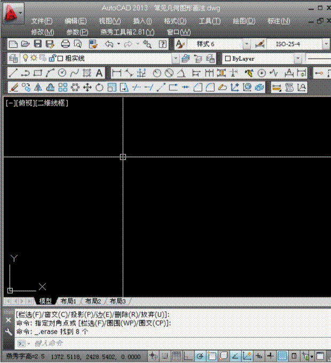331x363 pixels.
Task: Activate the Chamfer tool
Action: (198, 88)
